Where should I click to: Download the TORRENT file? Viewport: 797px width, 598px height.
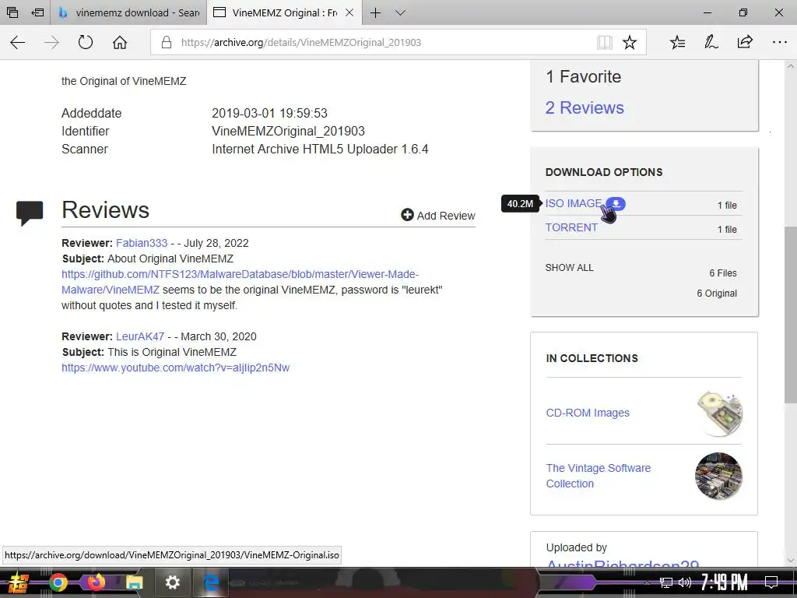click(x=571, y=227)
